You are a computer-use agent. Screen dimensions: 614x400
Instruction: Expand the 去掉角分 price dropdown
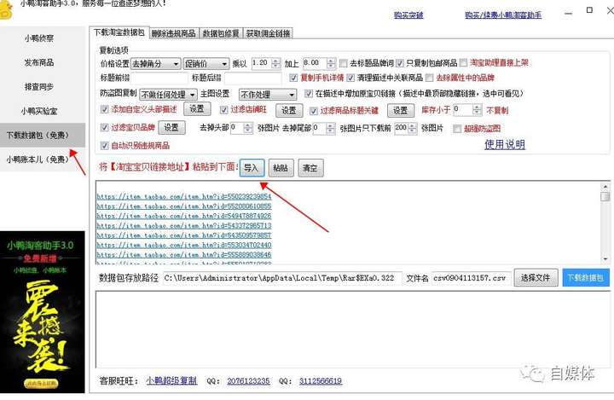coord(155,63)
